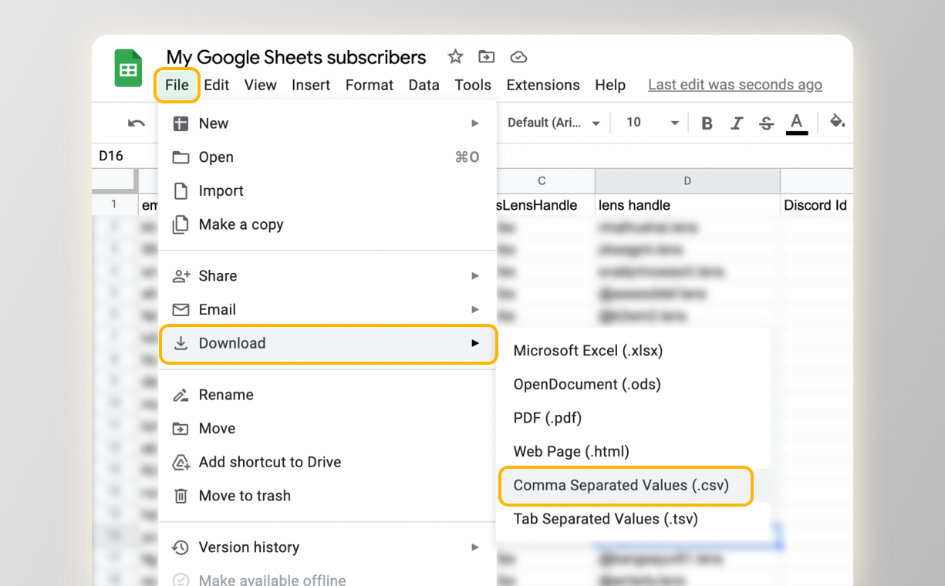Open the Format menu
Image resolution: width=945 pixels, height=586 pixels.
pos(370,85)
